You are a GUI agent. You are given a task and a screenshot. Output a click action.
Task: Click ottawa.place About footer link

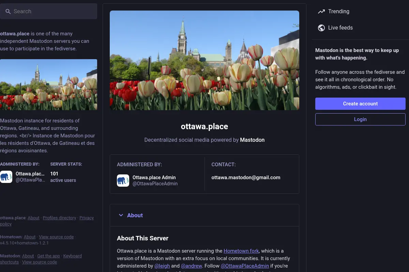click(x=33, y=218)
